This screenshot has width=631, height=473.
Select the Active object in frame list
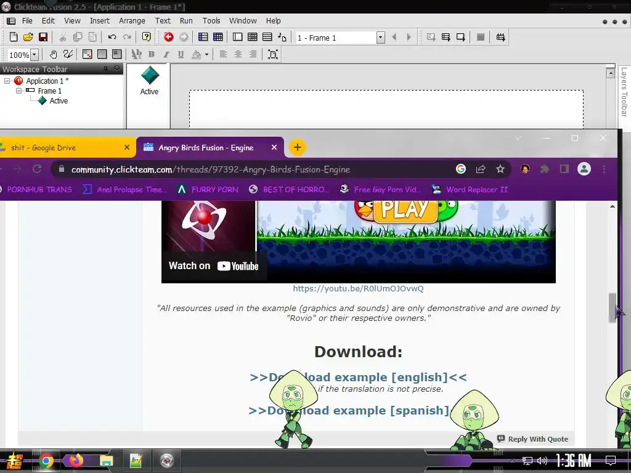pos(149,81)
